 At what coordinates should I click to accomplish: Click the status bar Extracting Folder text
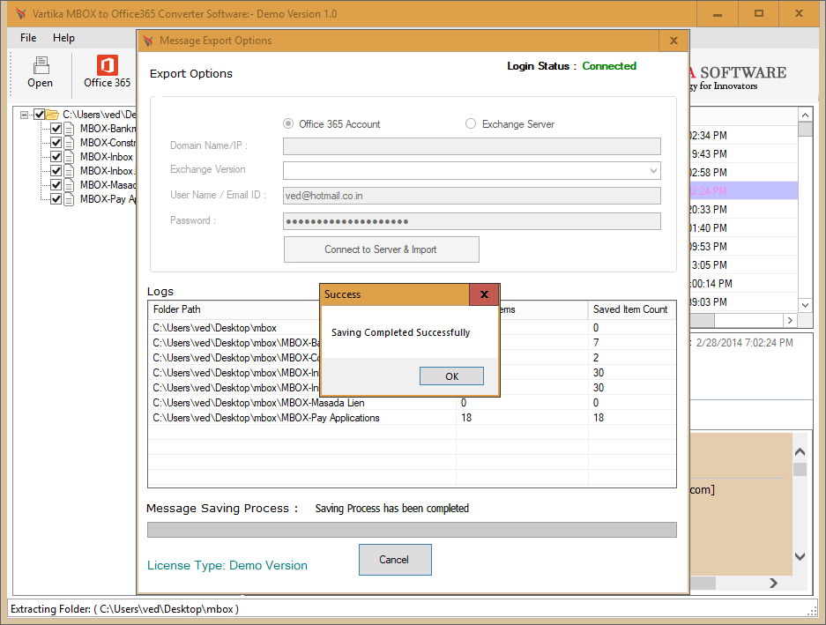(125, 609)
